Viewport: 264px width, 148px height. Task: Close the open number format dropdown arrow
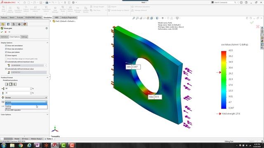[x=46, y=102]
